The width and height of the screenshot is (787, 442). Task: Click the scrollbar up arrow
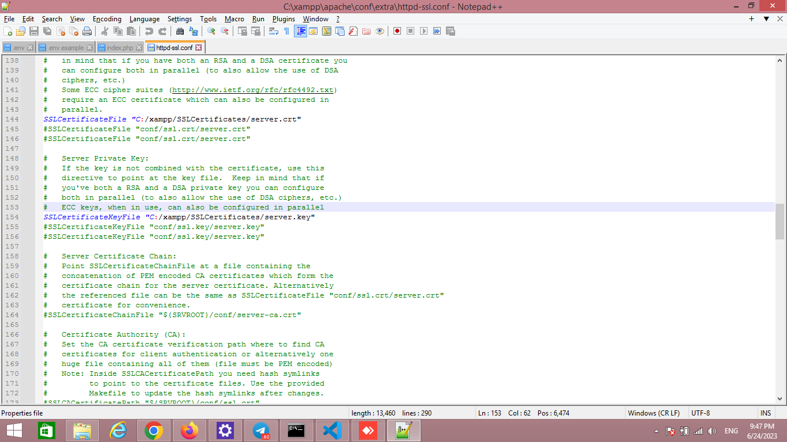coord(780,60)
